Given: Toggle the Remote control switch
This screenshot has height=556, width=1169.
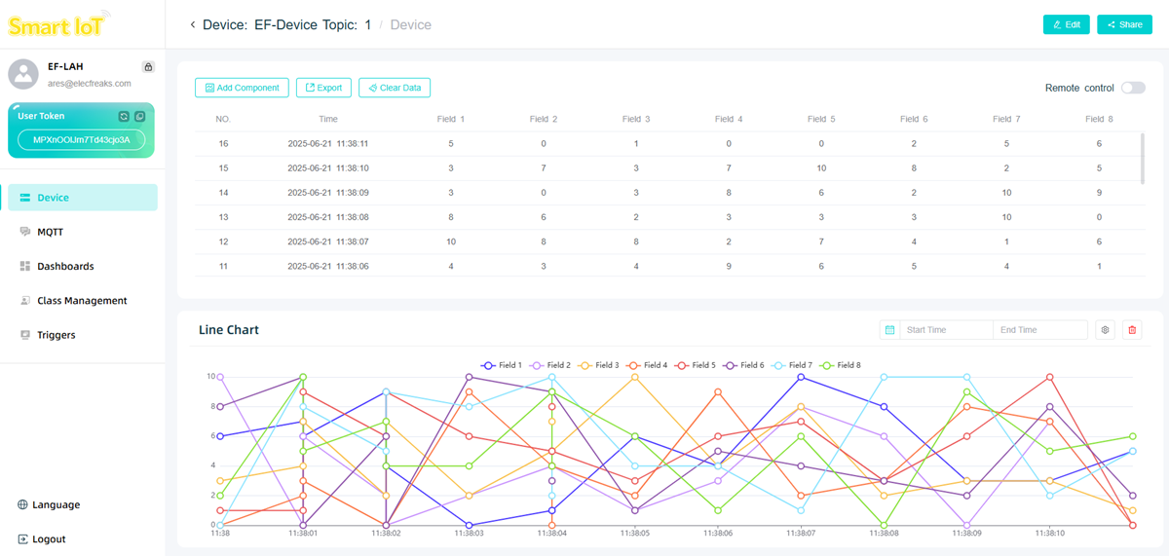Looking at the screenshot, I should point(1133,88).
